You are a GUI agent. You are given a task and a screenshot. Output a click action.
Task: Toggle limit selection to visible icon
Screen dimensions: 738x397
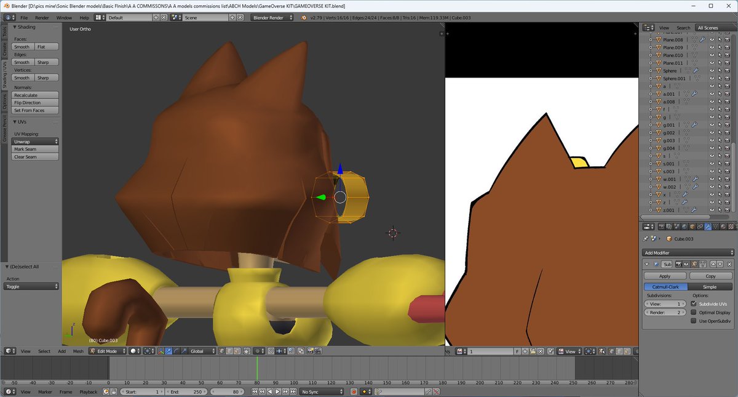point(246,351)
